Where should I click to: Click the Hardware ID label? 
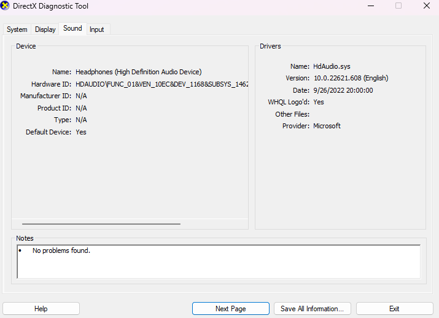click(x=51, y=84)
